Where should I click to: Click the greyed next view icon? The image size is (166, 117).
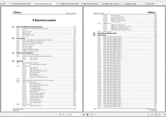pos(95,115)
